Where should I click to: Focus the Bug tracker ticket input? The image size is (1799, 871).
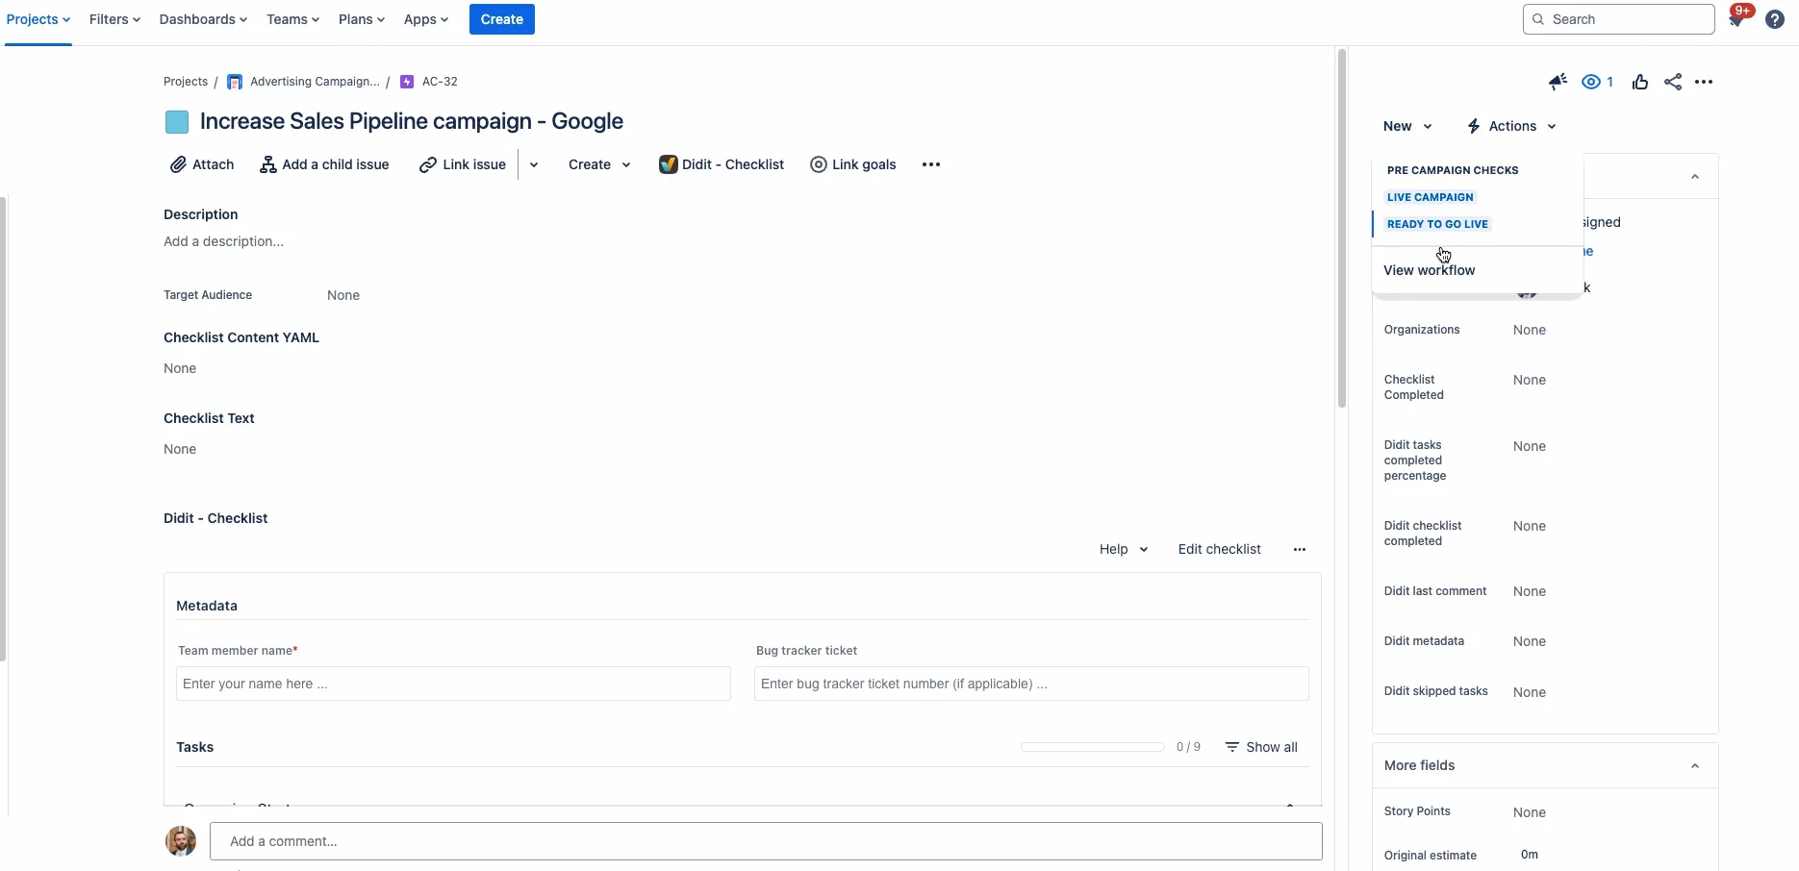(x=1031, y=684)
